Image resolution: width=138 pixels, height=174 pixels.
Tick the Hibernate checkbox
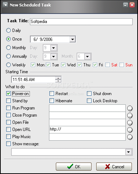(52, 101)
